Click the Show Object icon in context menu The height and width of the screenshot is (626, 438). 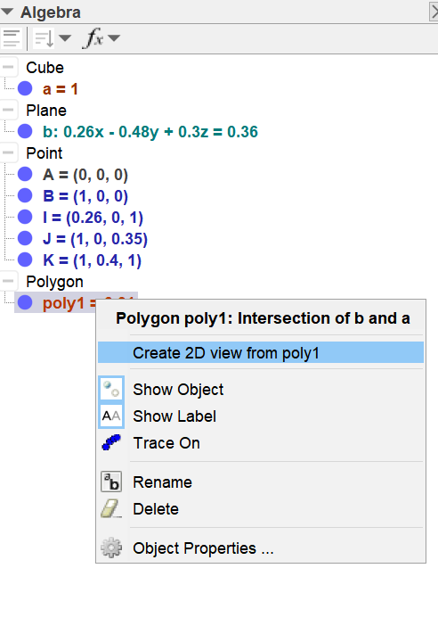(111, 389)
